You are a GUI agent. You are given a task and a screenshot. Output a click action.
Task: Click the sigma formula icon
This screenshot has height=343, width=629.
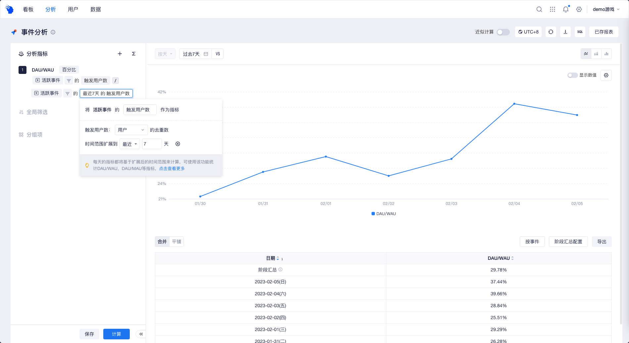tap(134, 54)
